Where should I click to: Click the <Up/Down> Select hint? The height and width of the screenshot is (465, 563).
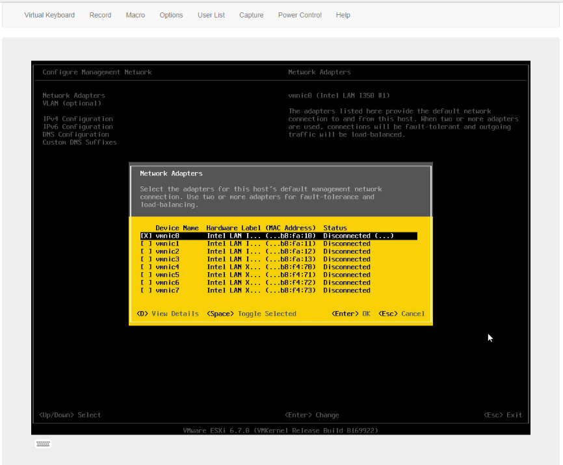click(70, 415)
